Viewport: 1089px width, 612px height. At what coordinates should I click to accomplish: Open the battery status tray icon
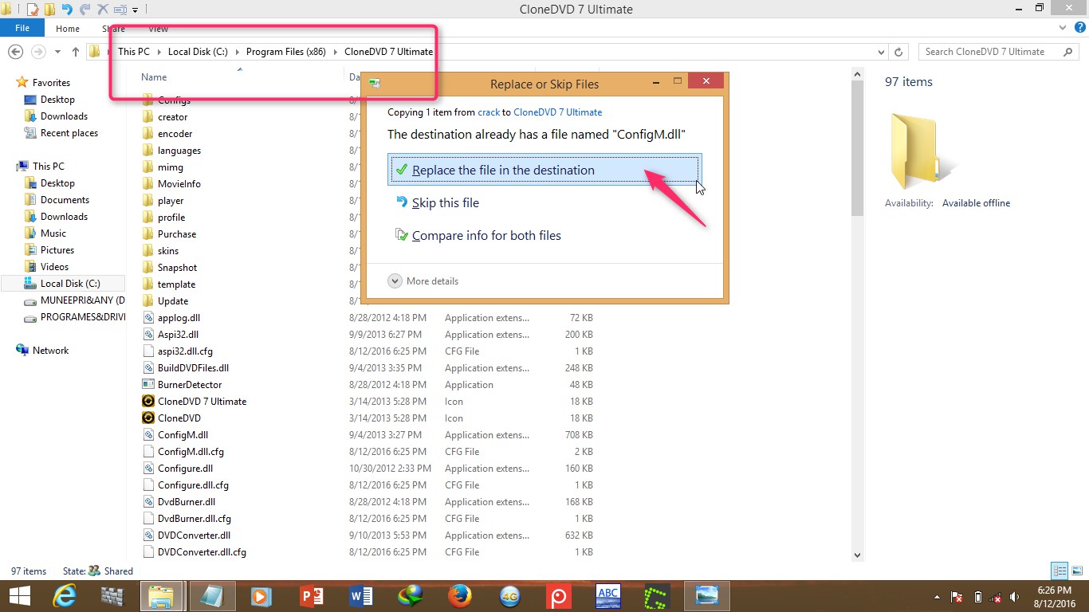pyautogui.click(x=977, y=596)
